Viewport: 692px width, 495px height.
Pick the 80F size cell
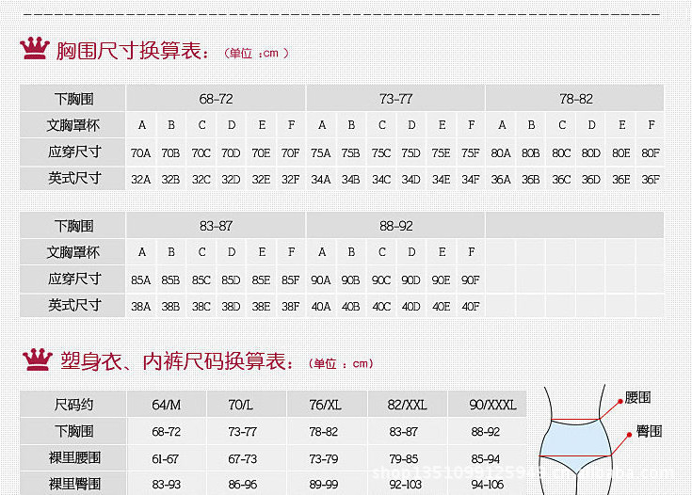click(650, 152)
